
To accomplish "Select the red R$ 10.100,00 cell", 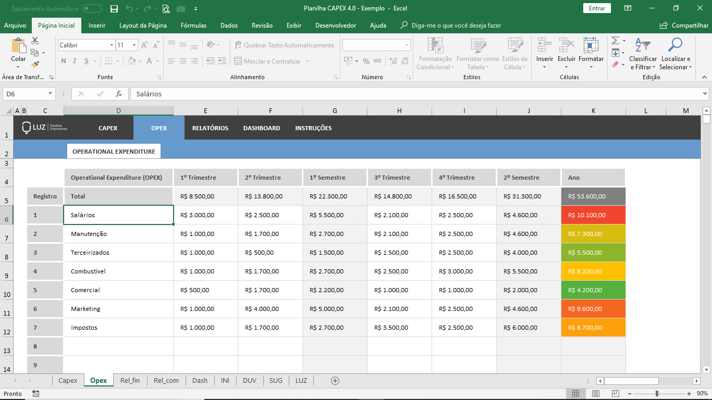I will click(x=593, y=215).
